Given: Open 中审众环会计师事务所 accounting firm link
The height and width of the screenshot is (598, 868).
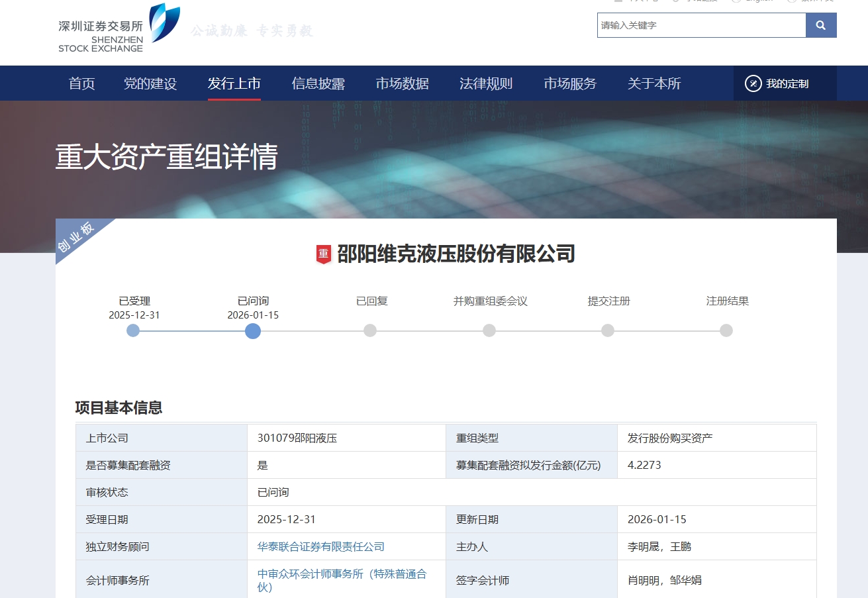Looking at the screenshot, I should coord(342,580).
